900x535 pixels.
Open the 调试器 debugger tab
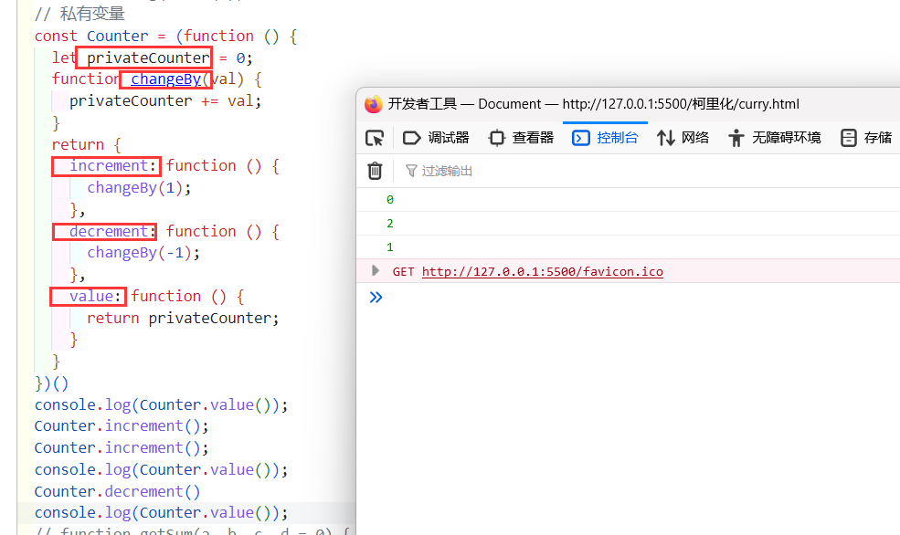click(436, 138)
